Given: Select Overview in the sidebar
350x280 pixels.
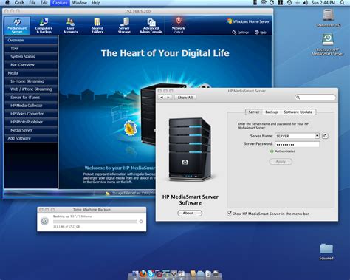Looking at the screenshot, I should coord(31,40).
